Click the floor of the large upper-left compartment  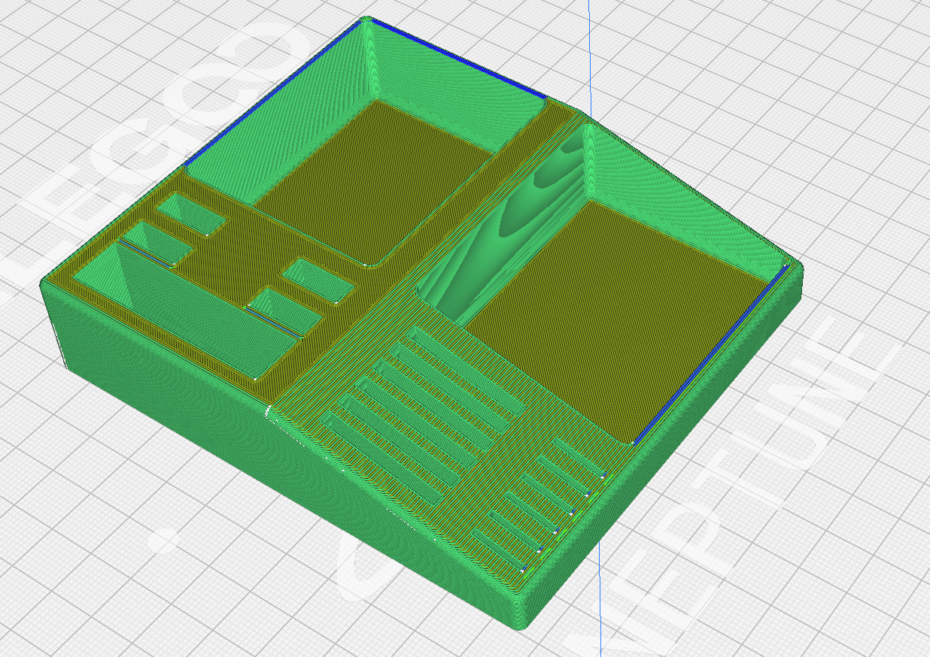point(369,180)
